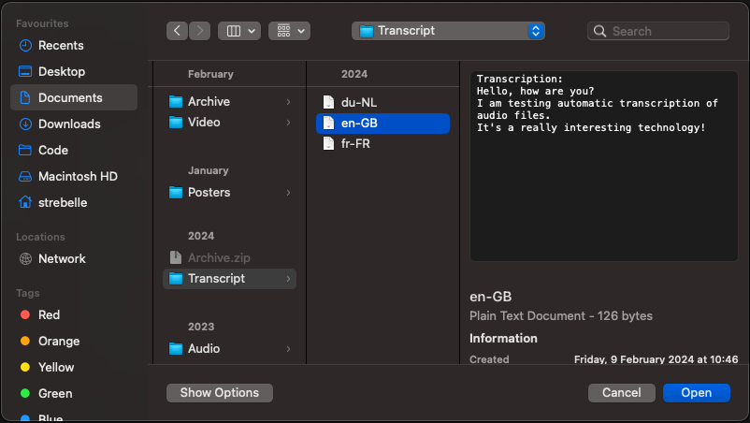Click the Information heading
Image resolution: width=750 pixels, height=423 pixels.
pyautogui.click(x=503, y=338)
